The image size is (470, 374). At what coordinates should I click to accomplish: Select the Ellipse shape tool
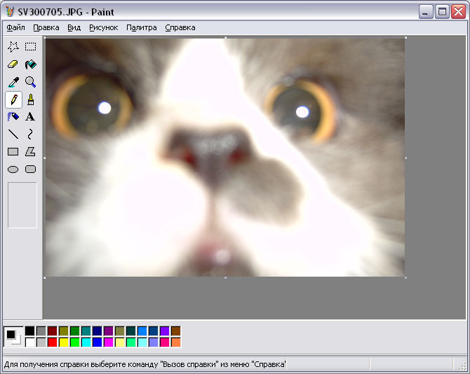13,169
